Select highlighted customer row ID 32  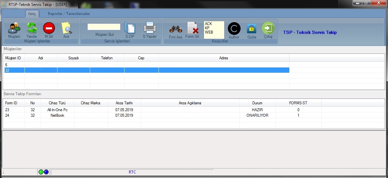pos(147,70)
